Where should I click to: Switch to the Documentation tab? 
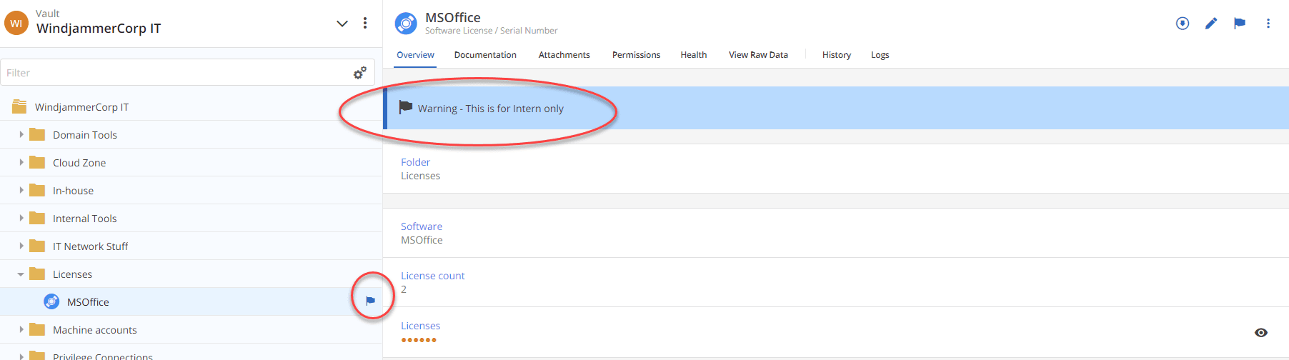485,55
